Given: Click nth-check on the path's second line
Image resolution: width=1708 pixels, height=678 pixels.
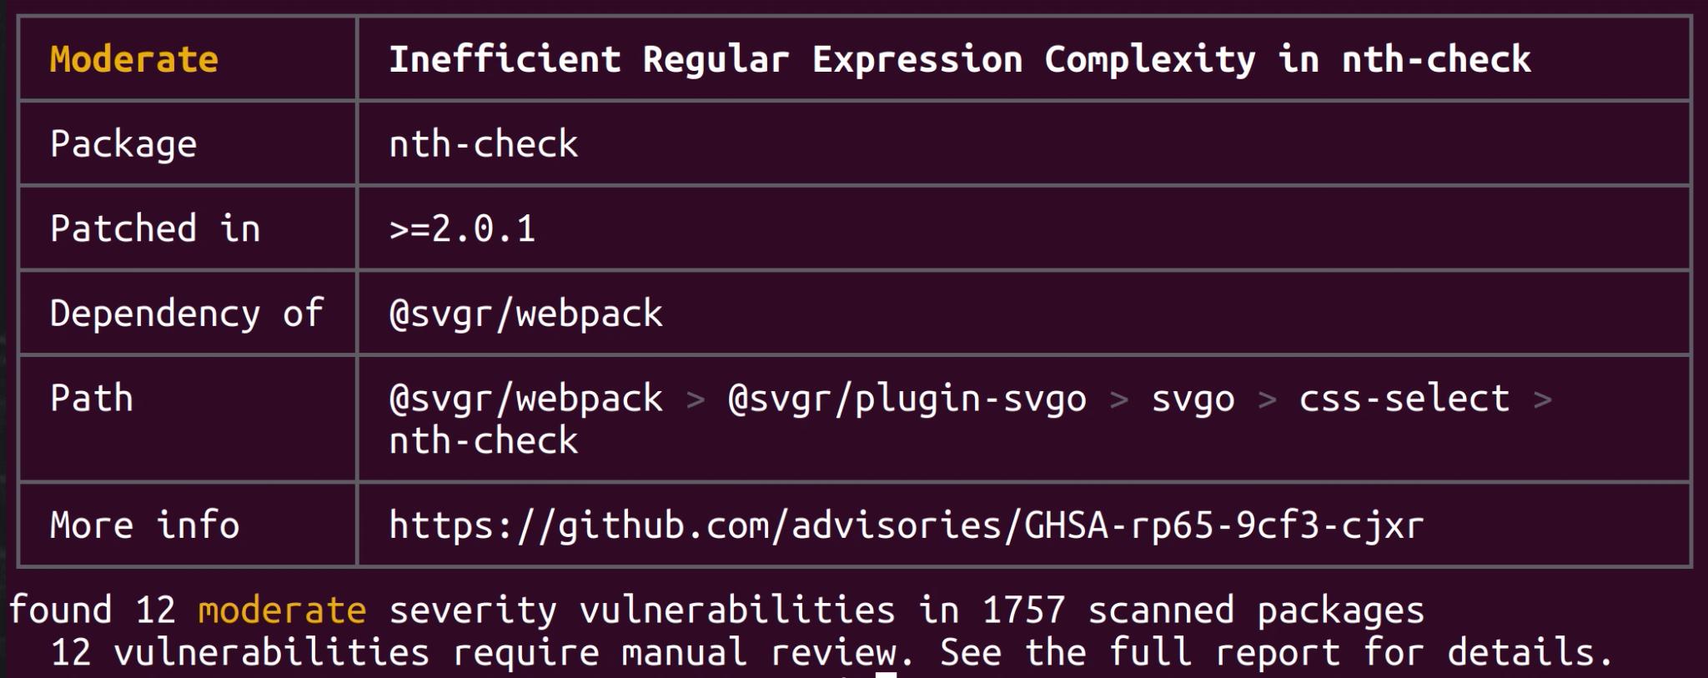Looking at the screenshot, I should 483,440.
